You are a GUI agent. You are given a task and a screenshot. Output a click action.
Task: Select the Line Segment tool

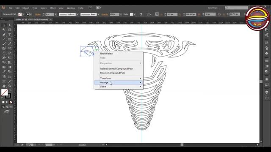[4, 39]
